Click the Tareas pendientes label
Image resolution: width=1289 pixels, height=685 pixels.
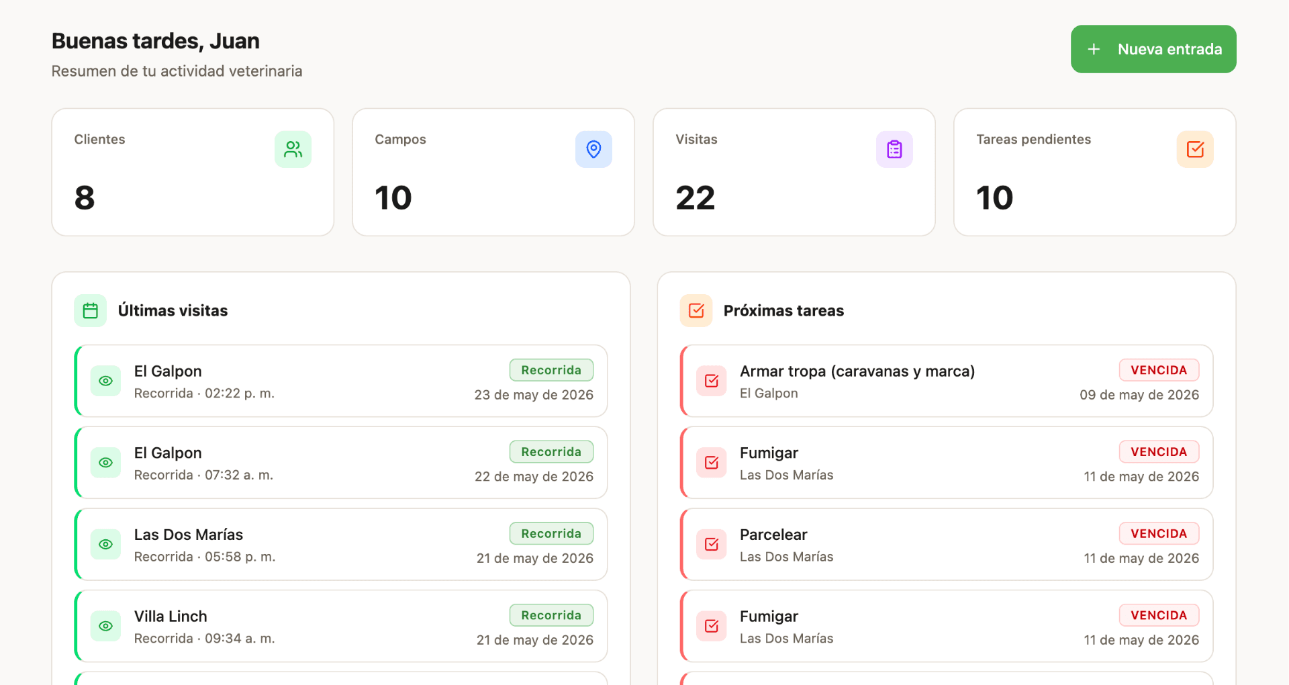(1033, 139)
